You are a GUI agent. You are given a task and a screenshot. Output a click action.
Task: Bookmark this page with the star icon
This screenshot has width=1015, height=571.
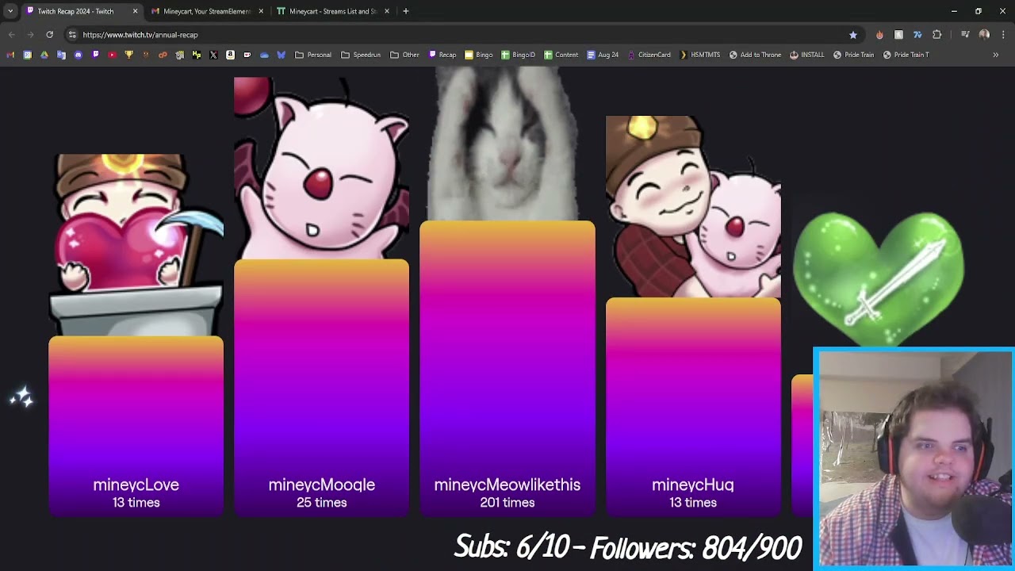click(853, 35)
